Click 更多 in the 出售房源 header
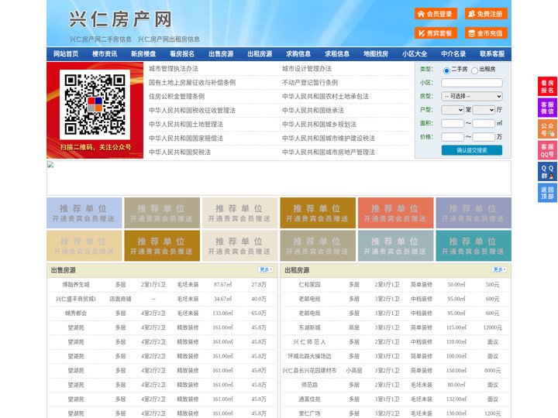Viewport: 558px width, 418px height. 266,270
